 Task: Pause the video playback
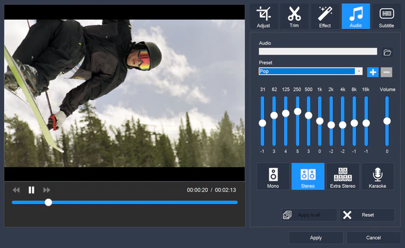tap(32, 190)
